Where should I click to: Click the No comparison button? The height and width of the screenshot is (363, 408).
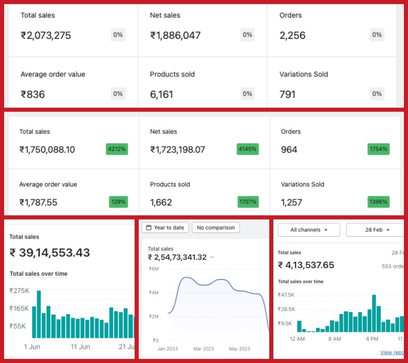coord(216,227)
